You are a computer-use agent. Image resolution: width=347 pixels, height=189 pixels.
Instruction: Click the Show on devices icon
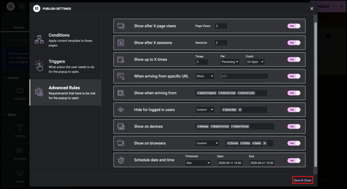(121, 127)
